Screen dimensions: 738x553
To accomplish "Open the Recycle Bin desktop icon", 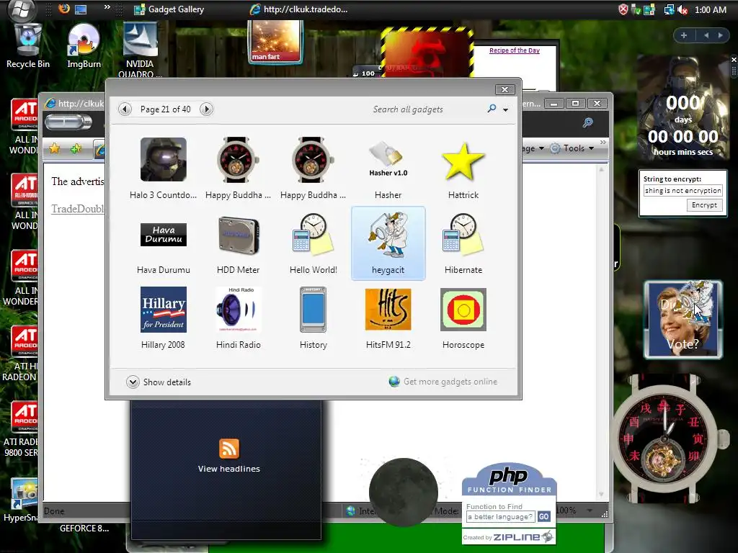I will coord(28,46).
